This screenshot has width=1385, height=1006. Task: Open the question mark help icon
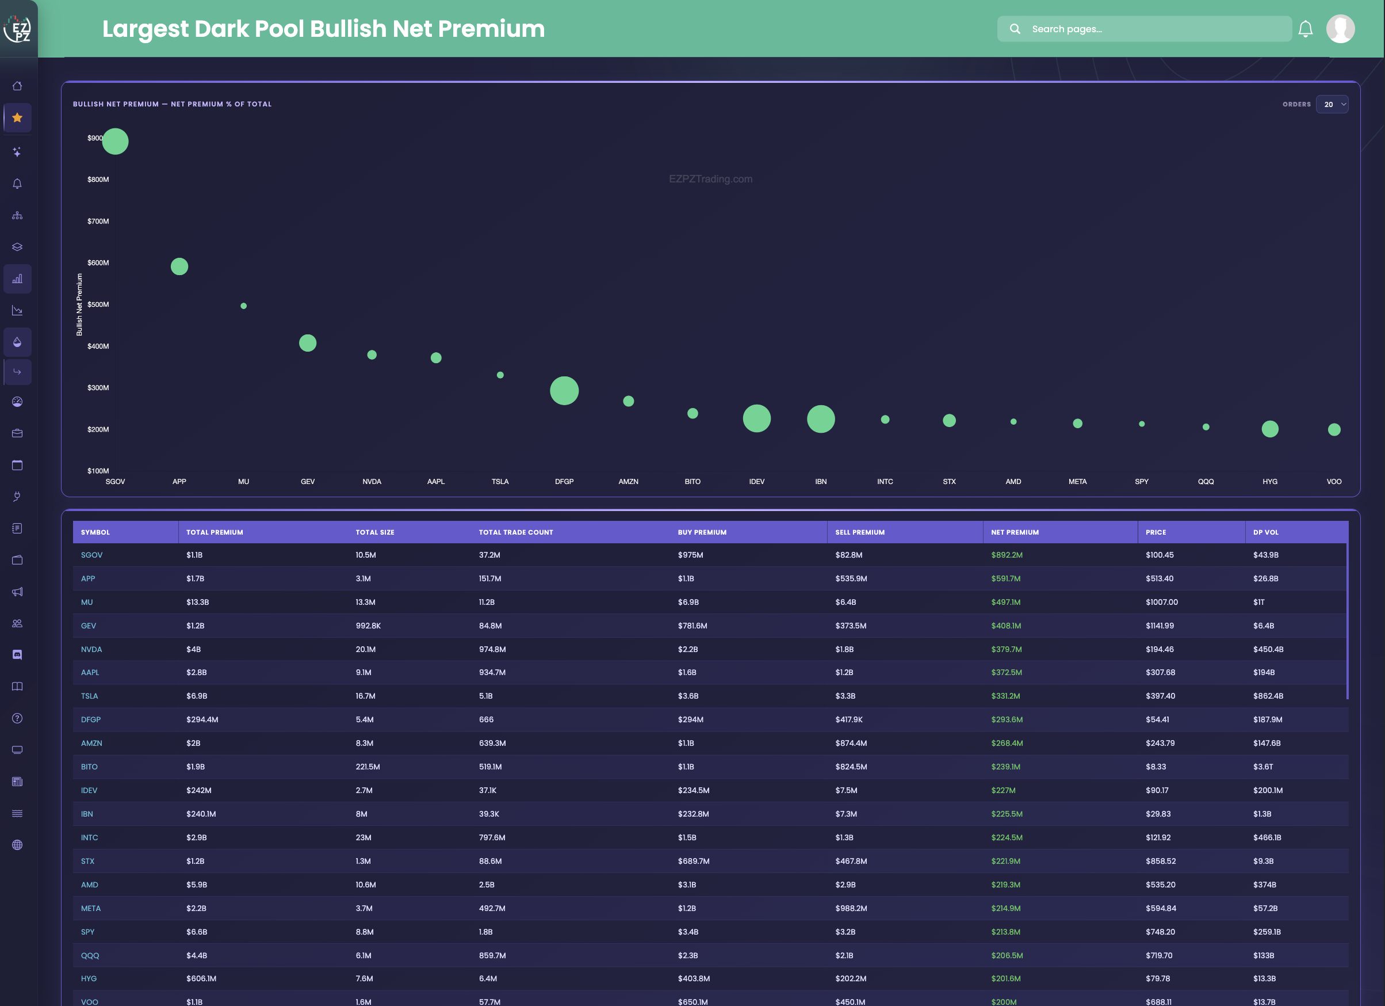[x=17, y=718]
